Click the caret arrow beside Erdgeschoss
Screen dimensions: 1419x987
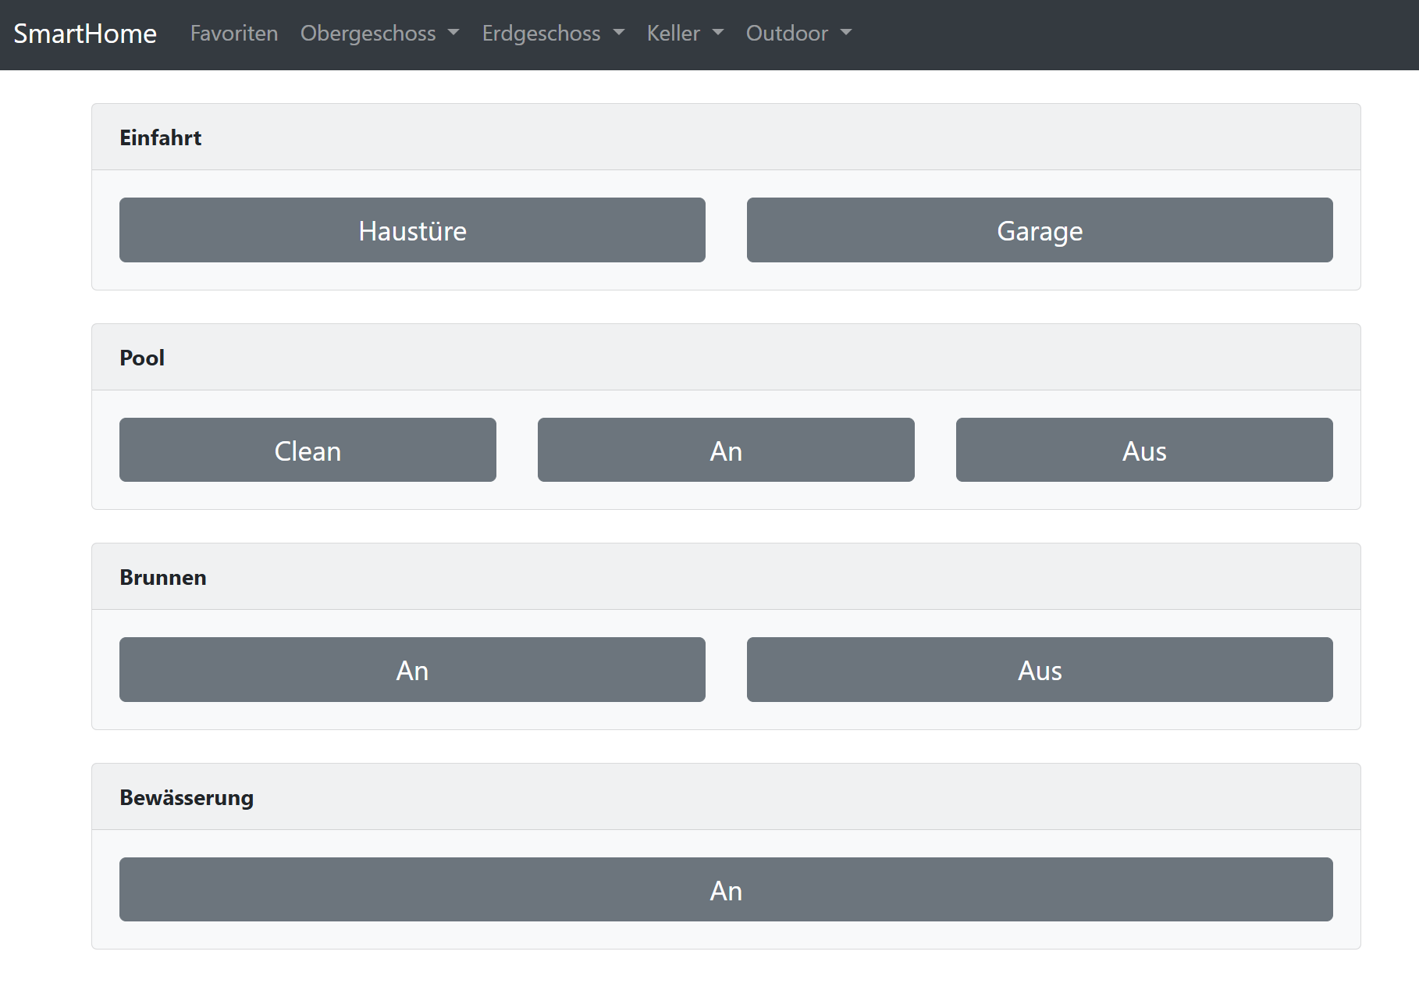pyautogui.click(x=619, y=33)
